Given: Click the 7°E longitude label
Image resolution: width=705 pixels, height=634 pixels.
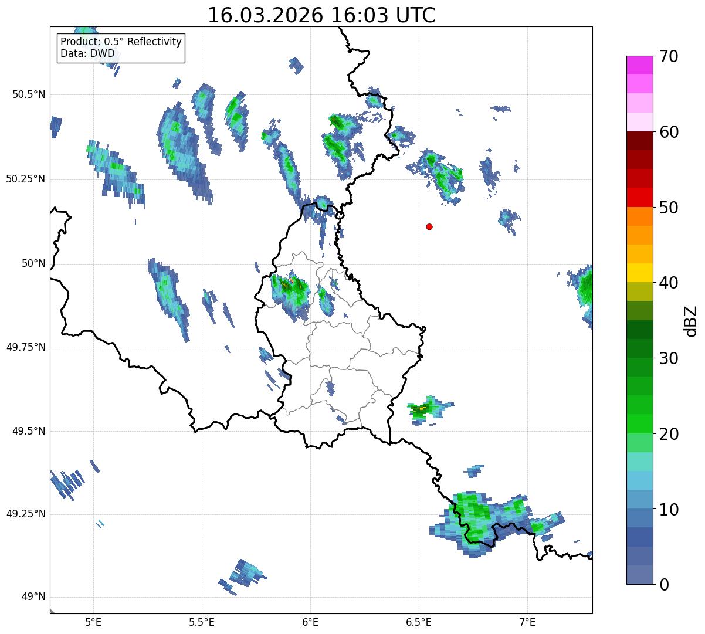Looking at the screenshot, I should [x=527, y=622].
